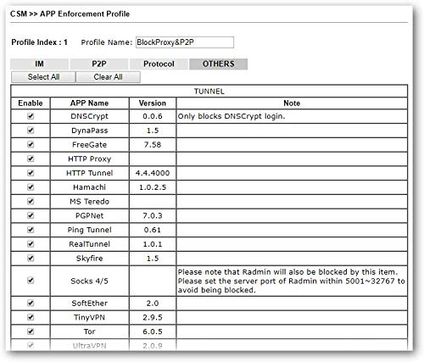Toggle the RealTunnel checkbox

tap(31, 244)
